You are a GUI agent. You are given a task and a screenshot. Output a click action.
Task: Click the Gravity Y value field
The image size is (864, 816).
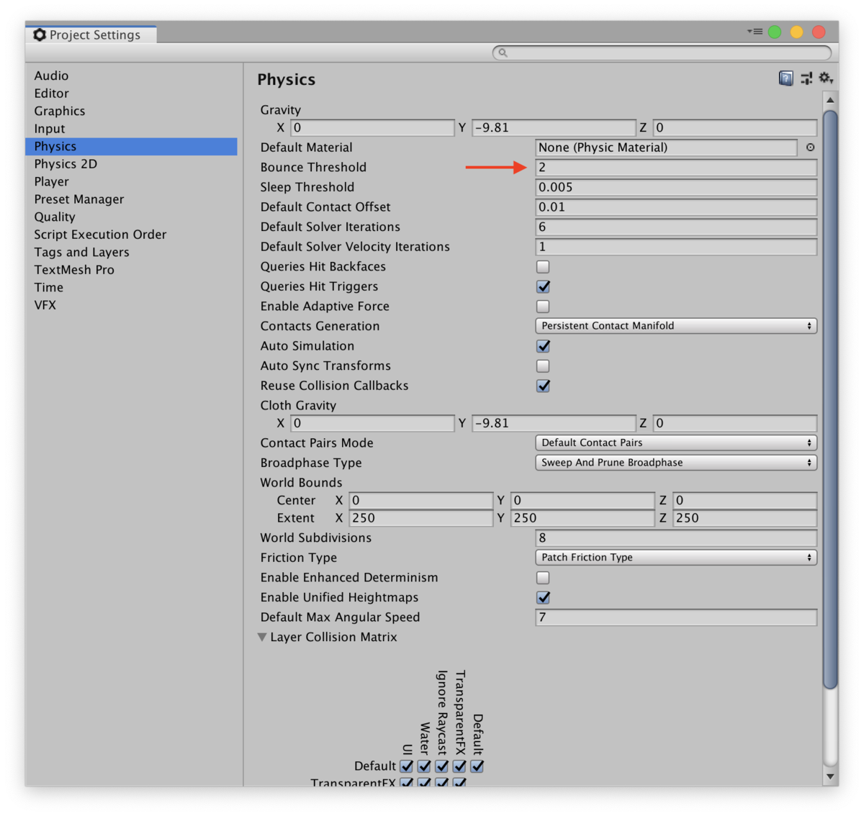coord(554,128)
